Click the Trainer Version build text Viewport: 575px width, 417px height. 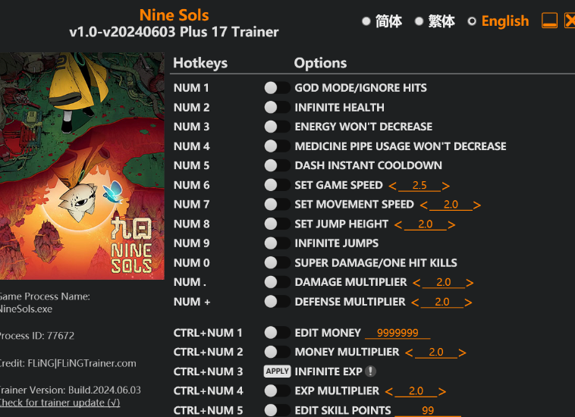click(70, 390)
